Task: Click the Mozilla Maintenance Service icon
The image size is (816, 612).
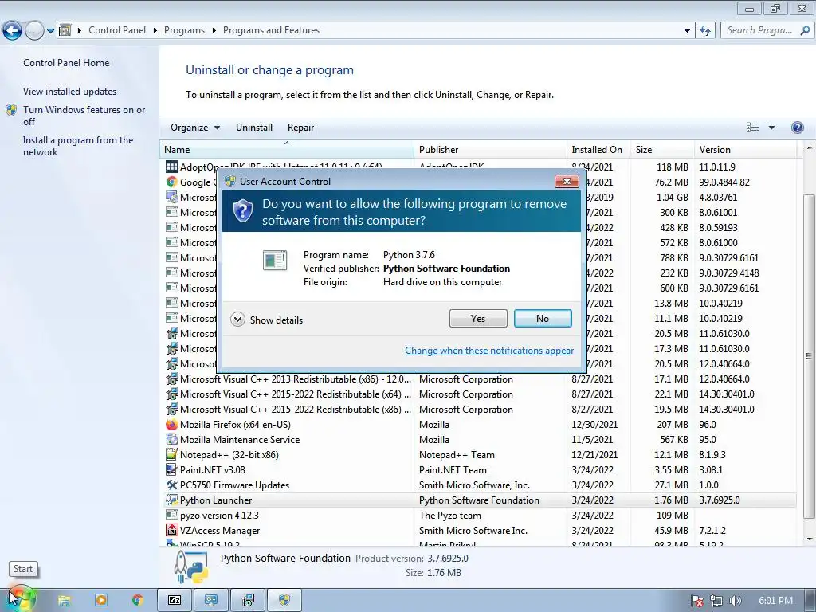Action: (171, 440)
